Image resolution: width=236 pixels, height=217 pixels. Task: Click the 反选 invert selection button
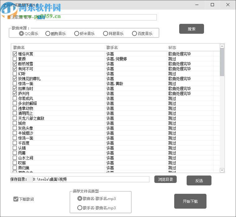coord(199,180)
